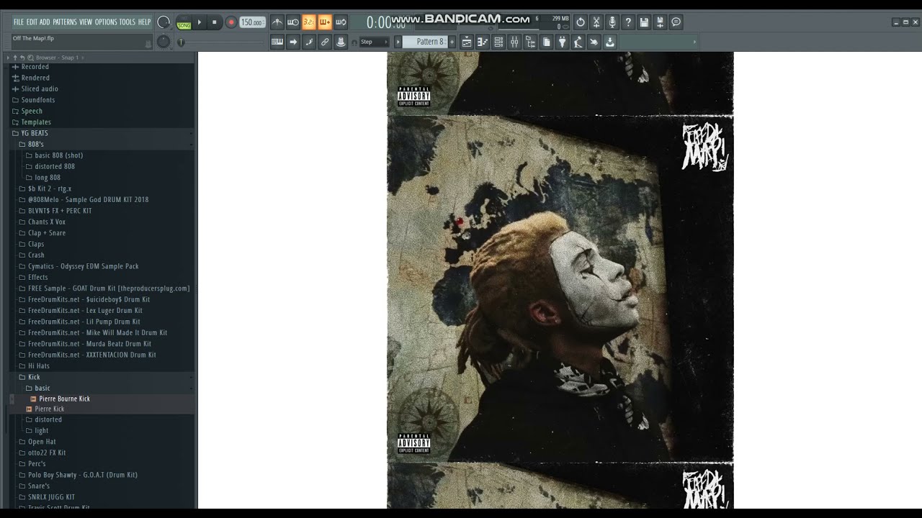Enable wait for input to start playing
Viewport: 922px width, 518px height.
(293, 22)
